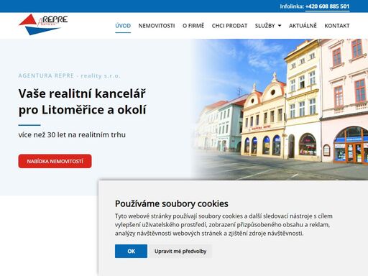Screen dimensions: 368x276
Task: Click the AGENTURA REPRE - reality s.r.o. text
Action: [69, 75]
